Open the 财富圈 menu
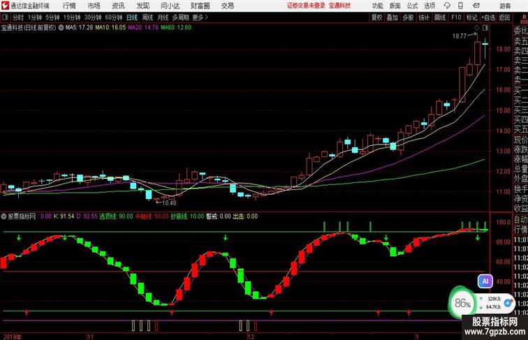This screenshot has height=340, width=528. 200,6
